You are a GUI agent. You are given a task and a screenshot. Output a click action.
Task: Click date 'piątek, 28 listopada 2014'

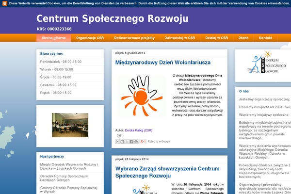click(x=132, y=159)
